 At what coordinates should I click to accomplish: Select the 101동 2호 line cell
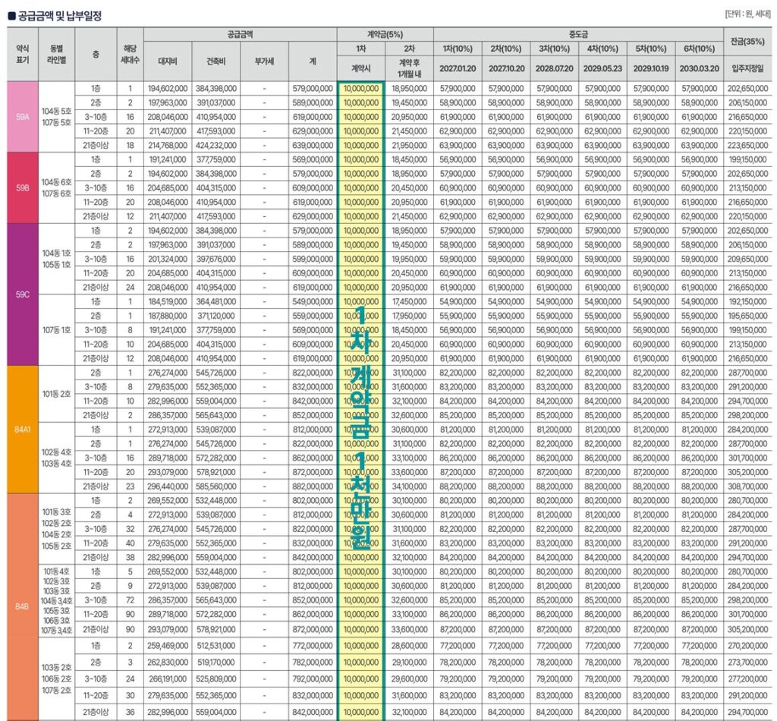[x=56, y=394]
